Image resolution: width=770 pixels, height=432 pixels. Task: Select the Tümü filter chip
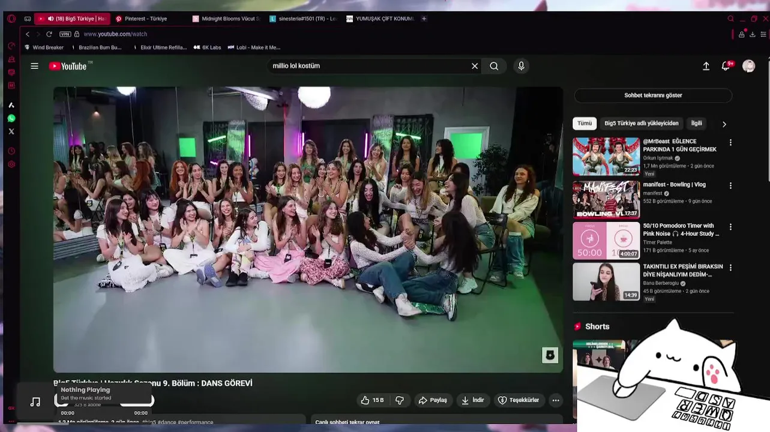(585, 124)
